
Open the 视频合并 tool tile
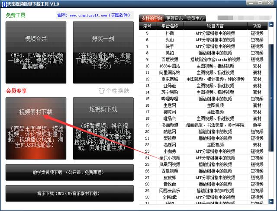[36, 52]
